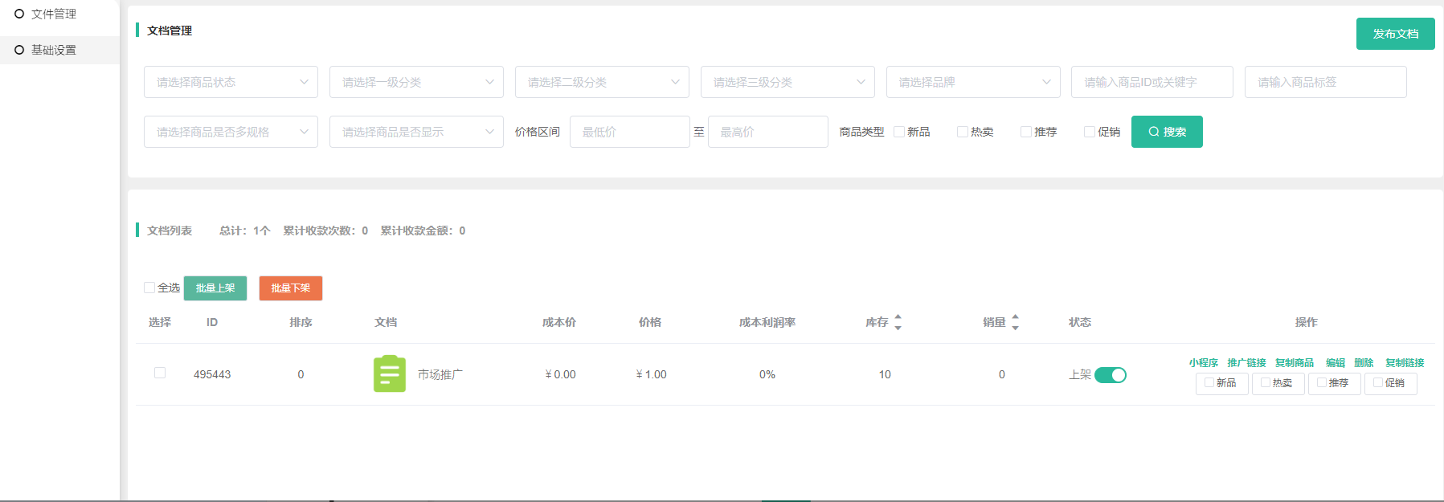
Task: Open the 请选择品牌 dropdown
Action: click(972, 82)
